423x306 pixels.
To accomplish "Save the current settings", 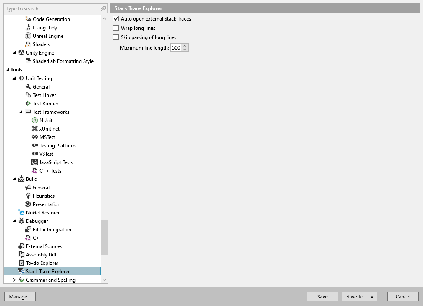I will 322,296.
